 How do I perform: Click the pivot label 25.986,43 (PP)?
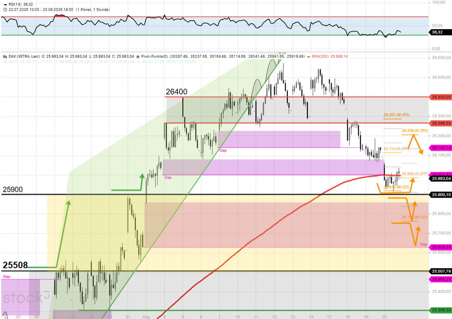415,174
